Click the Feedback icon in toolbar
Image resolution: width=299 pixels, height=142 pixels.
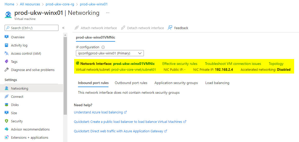point(170,28)
